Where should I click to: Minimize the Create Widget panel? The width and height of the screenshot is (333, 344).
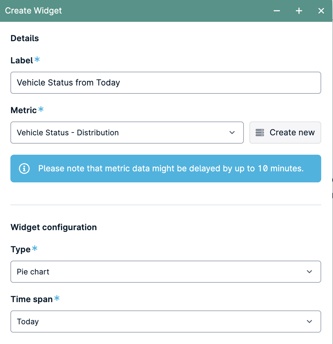[x=277, y=11]
